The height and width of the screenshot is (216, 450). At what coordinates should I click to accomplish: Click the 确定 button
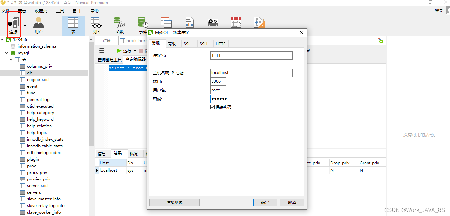coord(265,202)
